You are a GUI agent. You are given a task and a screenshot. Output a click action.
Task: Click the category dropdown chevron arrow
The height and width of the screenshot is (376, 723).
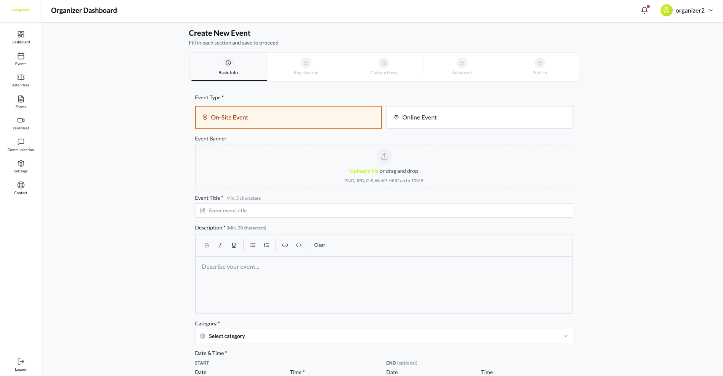566,336
